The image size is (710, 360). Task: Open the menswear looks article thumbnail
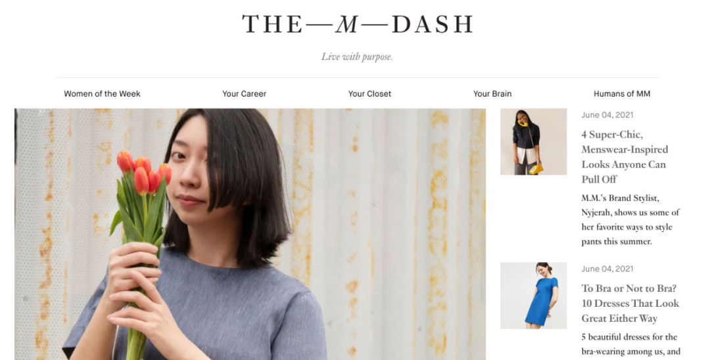(533, 141)
